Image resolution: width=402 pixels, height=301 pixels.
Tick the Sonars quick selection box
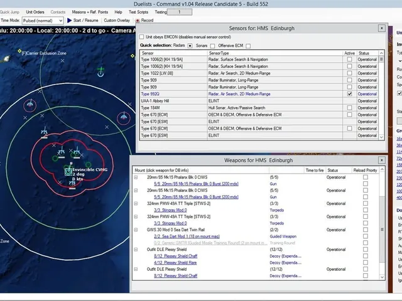tap(212, 46)
